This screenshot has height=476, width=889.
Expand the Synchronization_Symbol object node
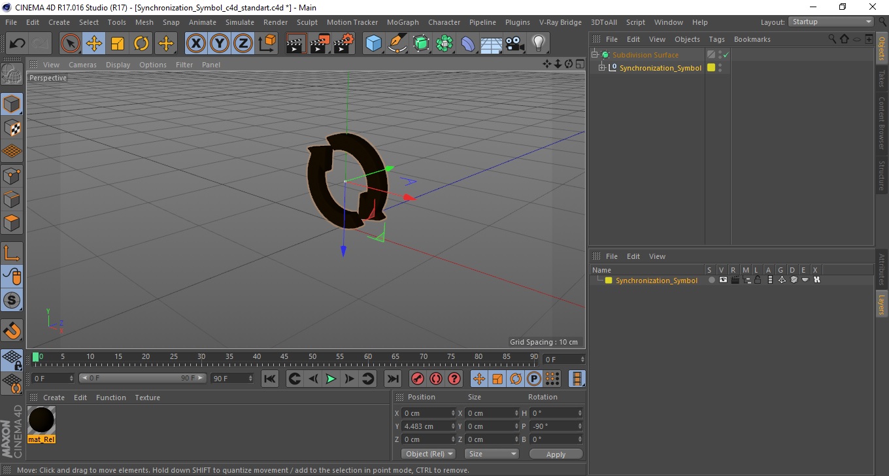pyautogui.click(x=602, y=68)
